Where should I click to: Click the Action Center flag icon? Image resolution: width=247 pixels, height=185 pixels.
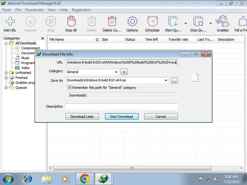pos(200,179)
